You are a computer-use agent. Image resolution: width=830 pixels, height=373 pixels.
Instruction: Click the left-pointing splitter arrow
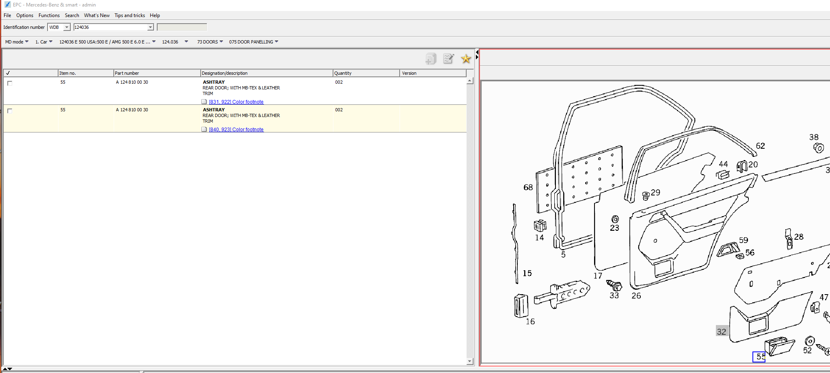477,52
